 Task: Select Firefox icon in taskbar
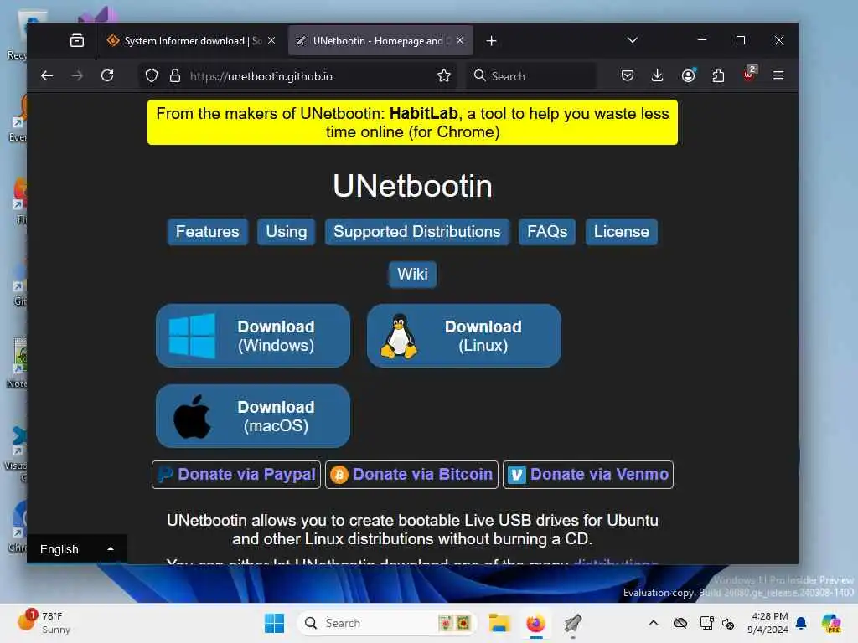(535, 623)
